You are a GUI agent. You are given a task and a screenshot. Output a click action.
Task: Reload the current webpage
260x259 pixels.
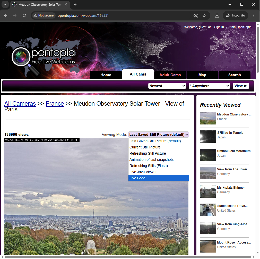(24, 15)
